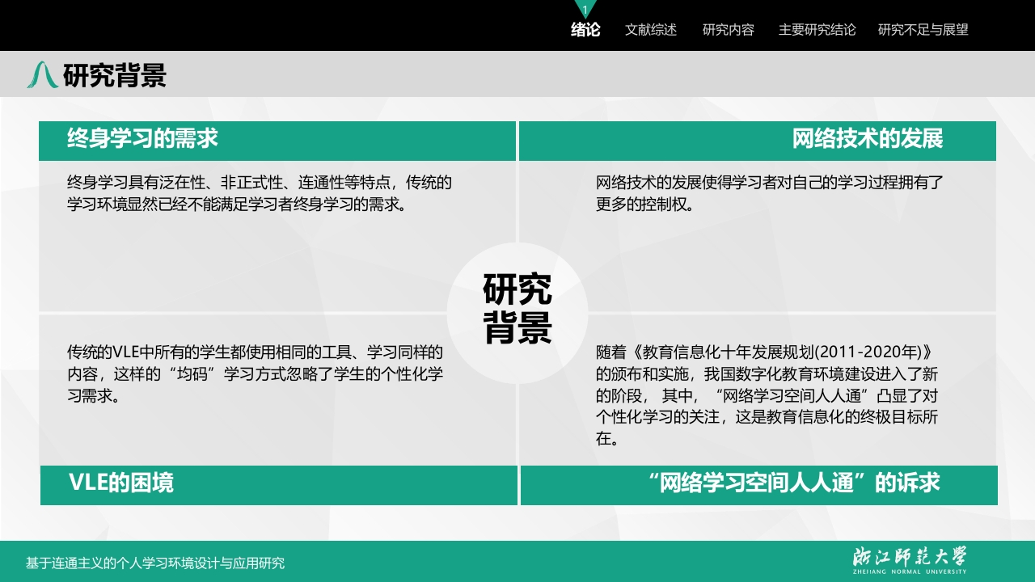
Task: Select the 终身学习的需求 header bar
Action: coord(277,140)
